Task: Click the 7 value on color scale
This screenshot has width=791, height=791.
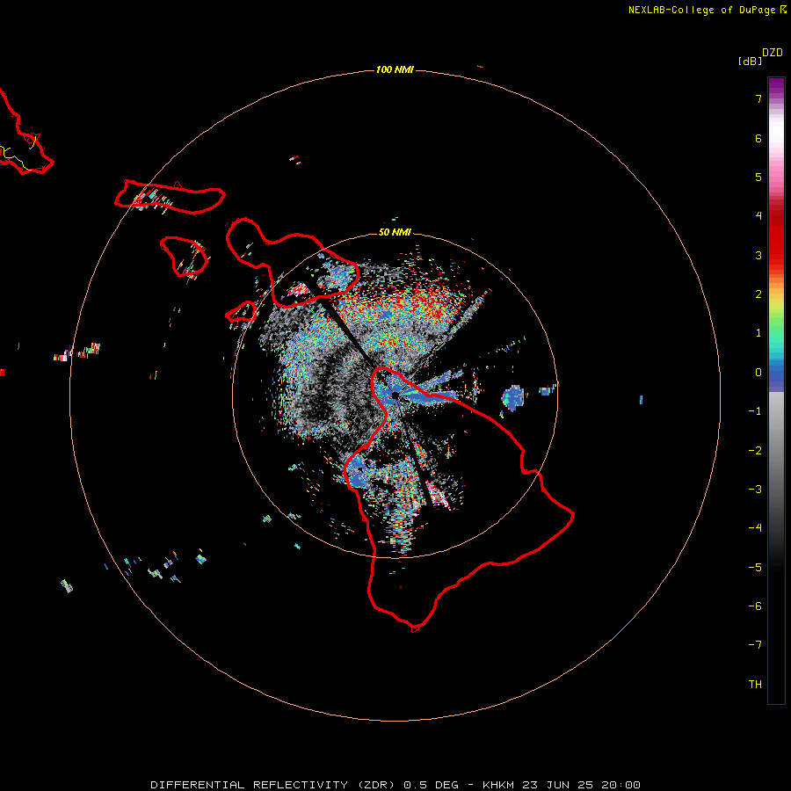Action: click(758, 98)
